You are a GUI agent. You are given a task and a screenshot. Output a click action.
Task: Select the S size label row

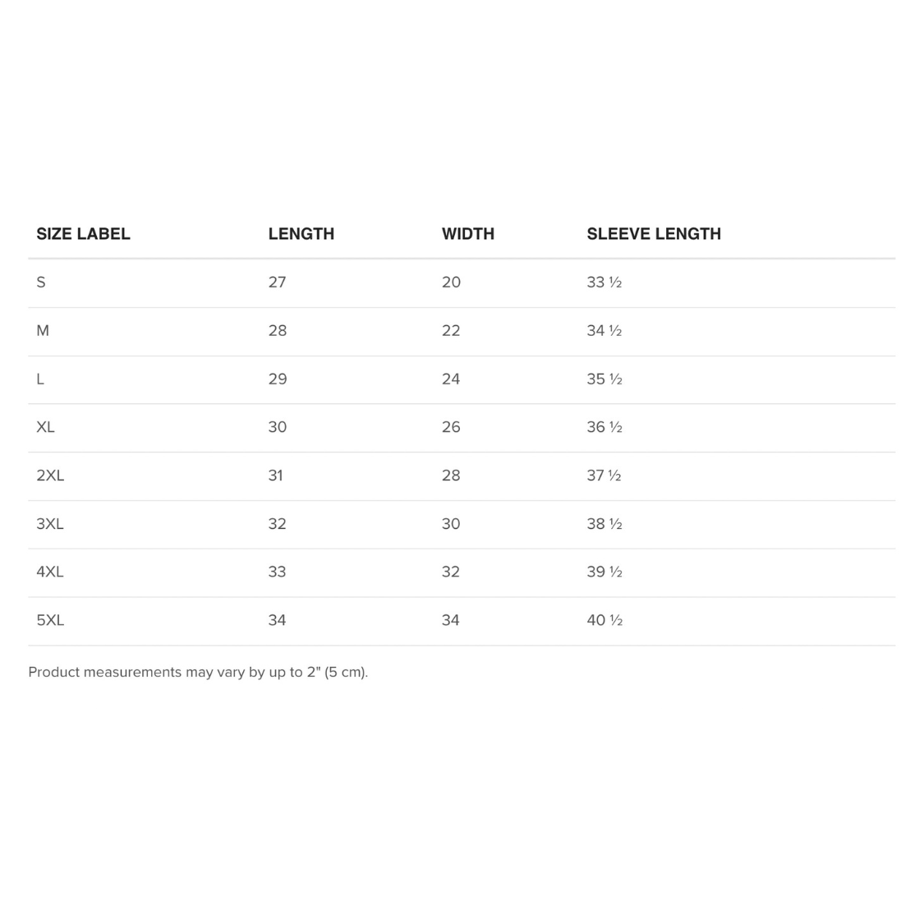point(41,283)
